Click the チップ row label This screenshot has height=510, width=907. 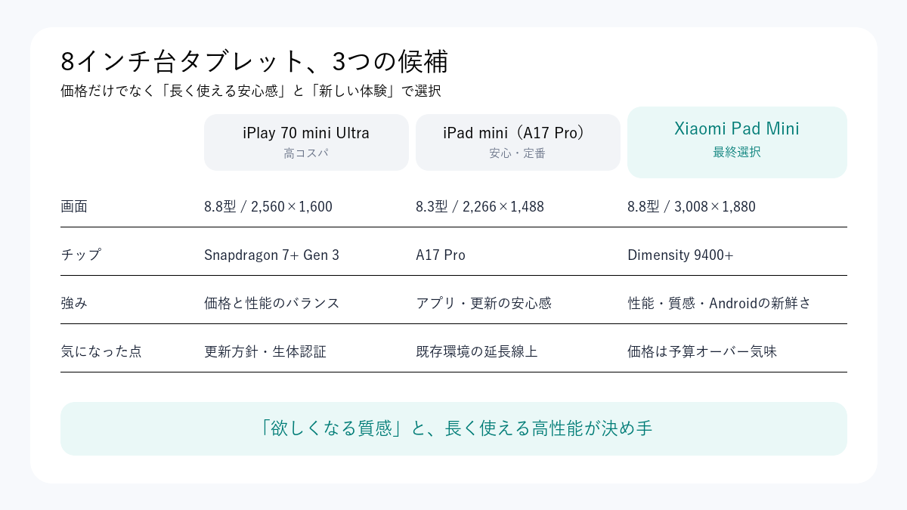[x=81, y=255]
